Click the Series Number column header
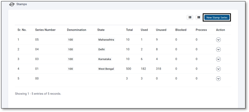Viewport: 249px width, 112px height. point(45,30)
